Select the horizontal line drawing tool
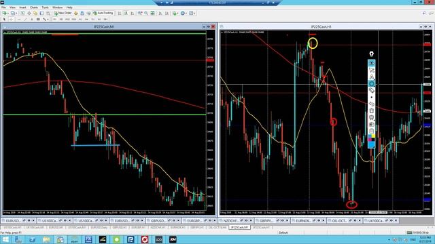This screenshot has height=244, width=435. [x=19, y=20]
